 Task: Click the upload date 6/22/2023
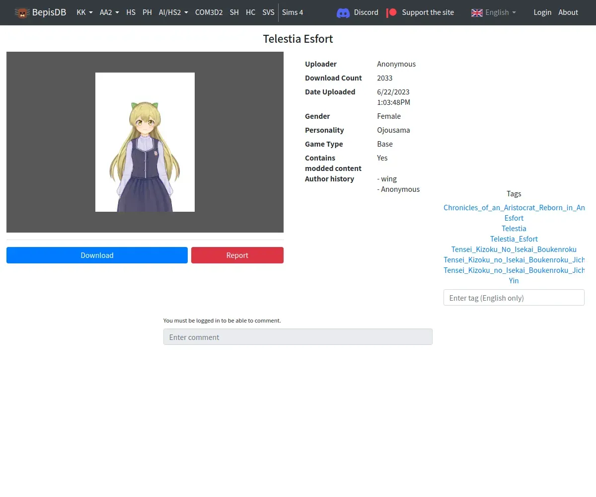(393, 97)
